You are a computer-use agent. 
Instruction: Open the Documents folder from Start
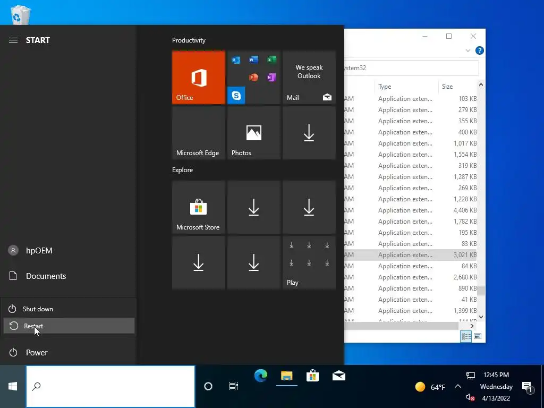click(x=69, y=276)
